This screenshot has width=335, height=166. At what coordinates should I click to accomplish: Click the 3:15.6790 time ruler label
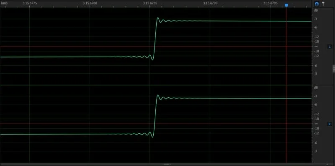210,3
